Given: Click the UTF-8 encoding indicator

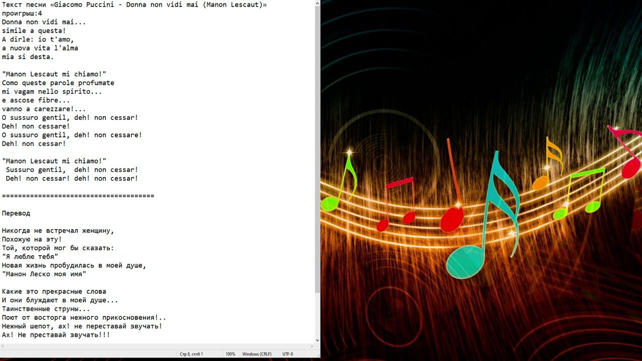Looking at the screenshot, I should pyautogui.click(x=288, y=354).
